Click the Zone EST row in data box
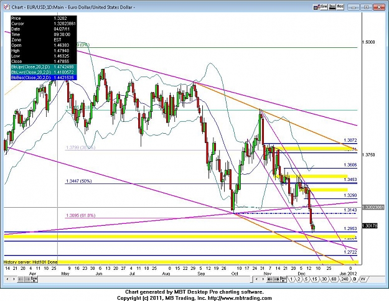389x301 pixels. coord(44,40)
